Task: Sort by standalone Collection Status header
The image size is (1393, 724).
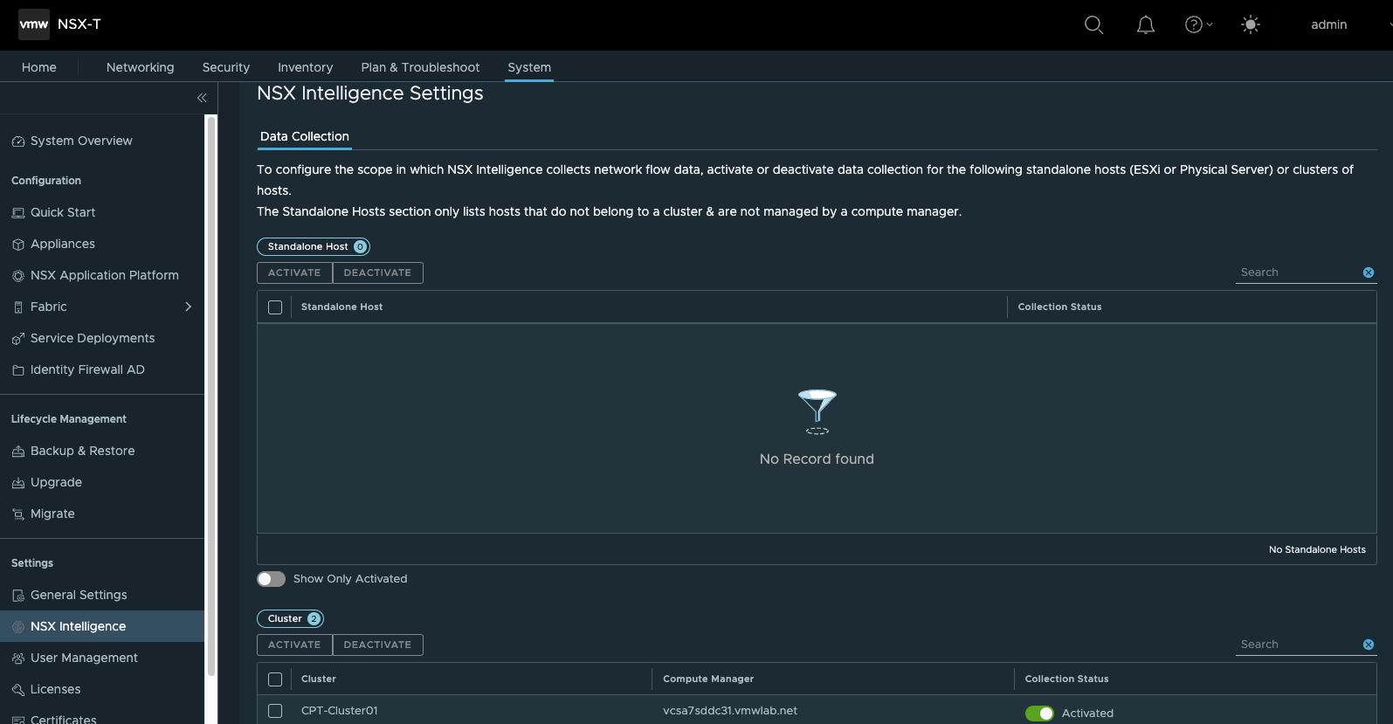Action: 1059,307
